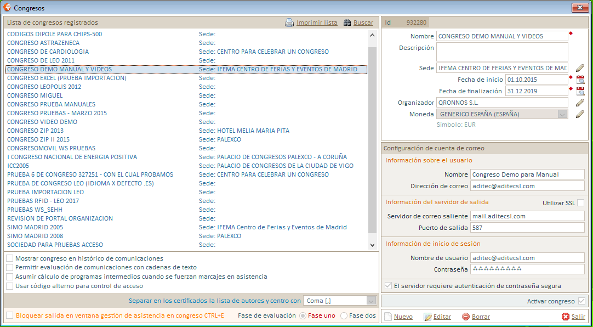
Task: Click the list scrollbar up arrow
Action: pos(372,36)
